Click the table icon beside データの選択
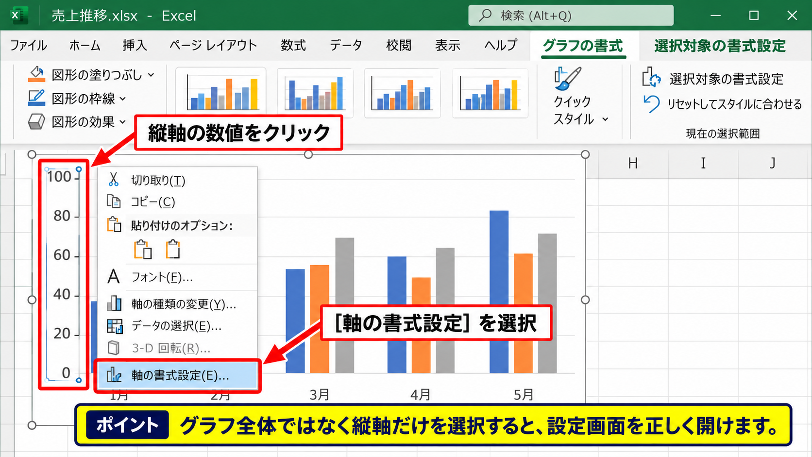The image size is (812, 457). pos(115,326)
